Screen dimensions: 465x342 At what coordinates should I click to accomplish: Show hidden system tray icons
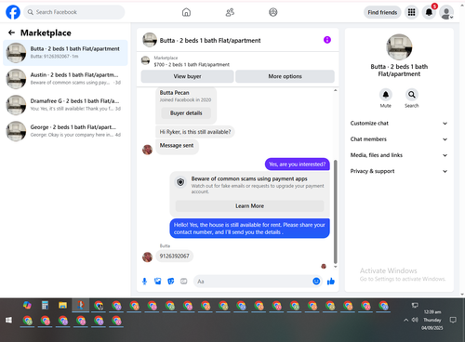coord(405,320)
